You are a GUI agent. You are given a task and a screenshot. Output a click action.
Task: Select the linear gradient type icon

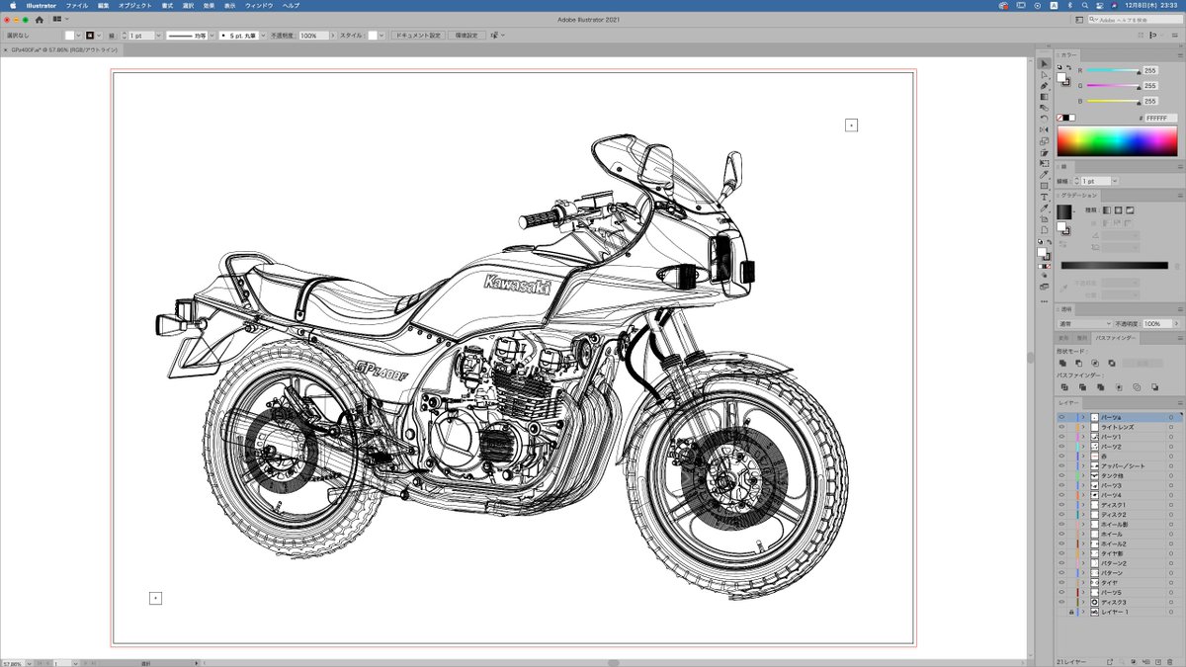tap(1107, 209)
